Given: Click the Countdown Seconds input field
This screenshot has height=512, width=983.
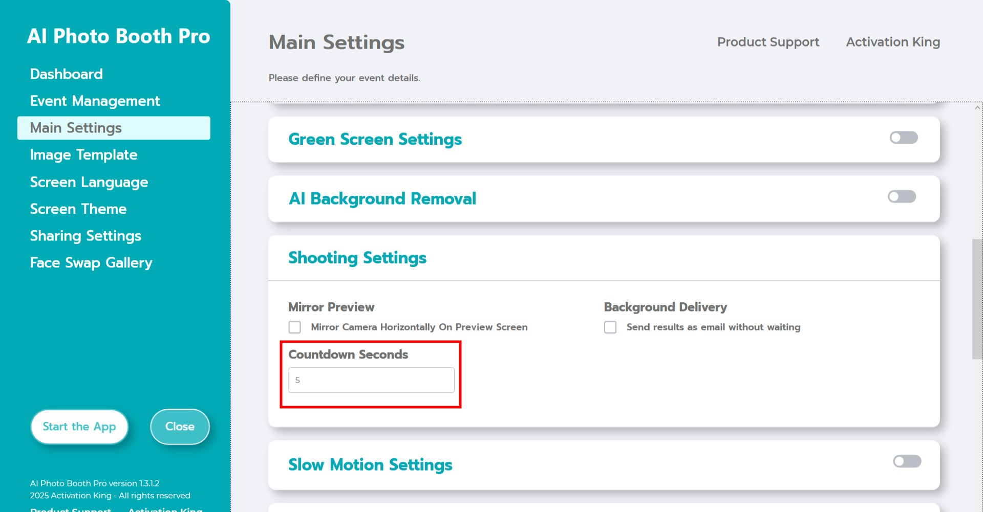Looking at the screenshot, I should pos(371,380).
